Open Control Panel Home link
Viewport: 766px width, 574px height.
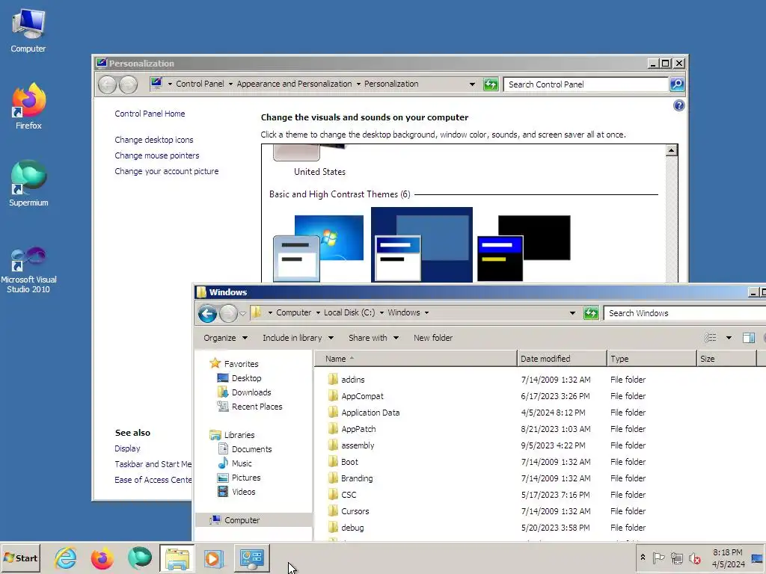[x=150, y=114]
